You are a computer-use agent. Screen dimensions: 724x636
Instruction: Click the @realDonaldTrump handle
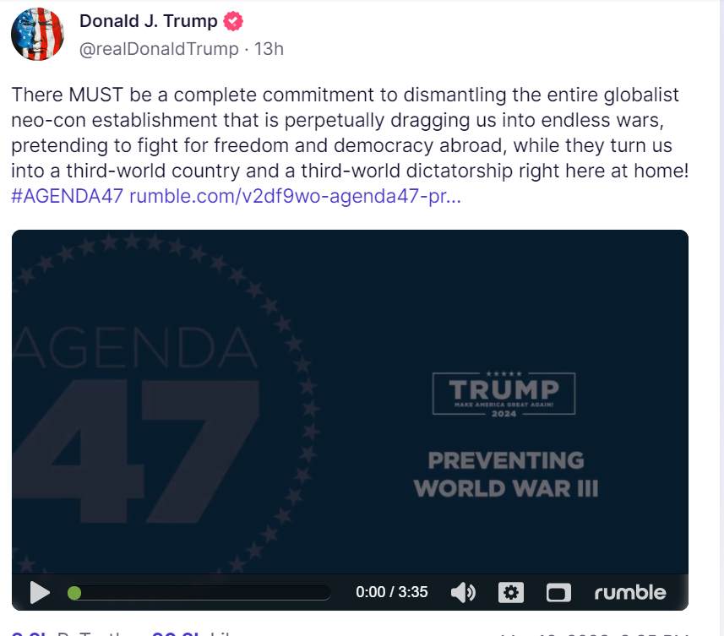[x=159, y=49]
